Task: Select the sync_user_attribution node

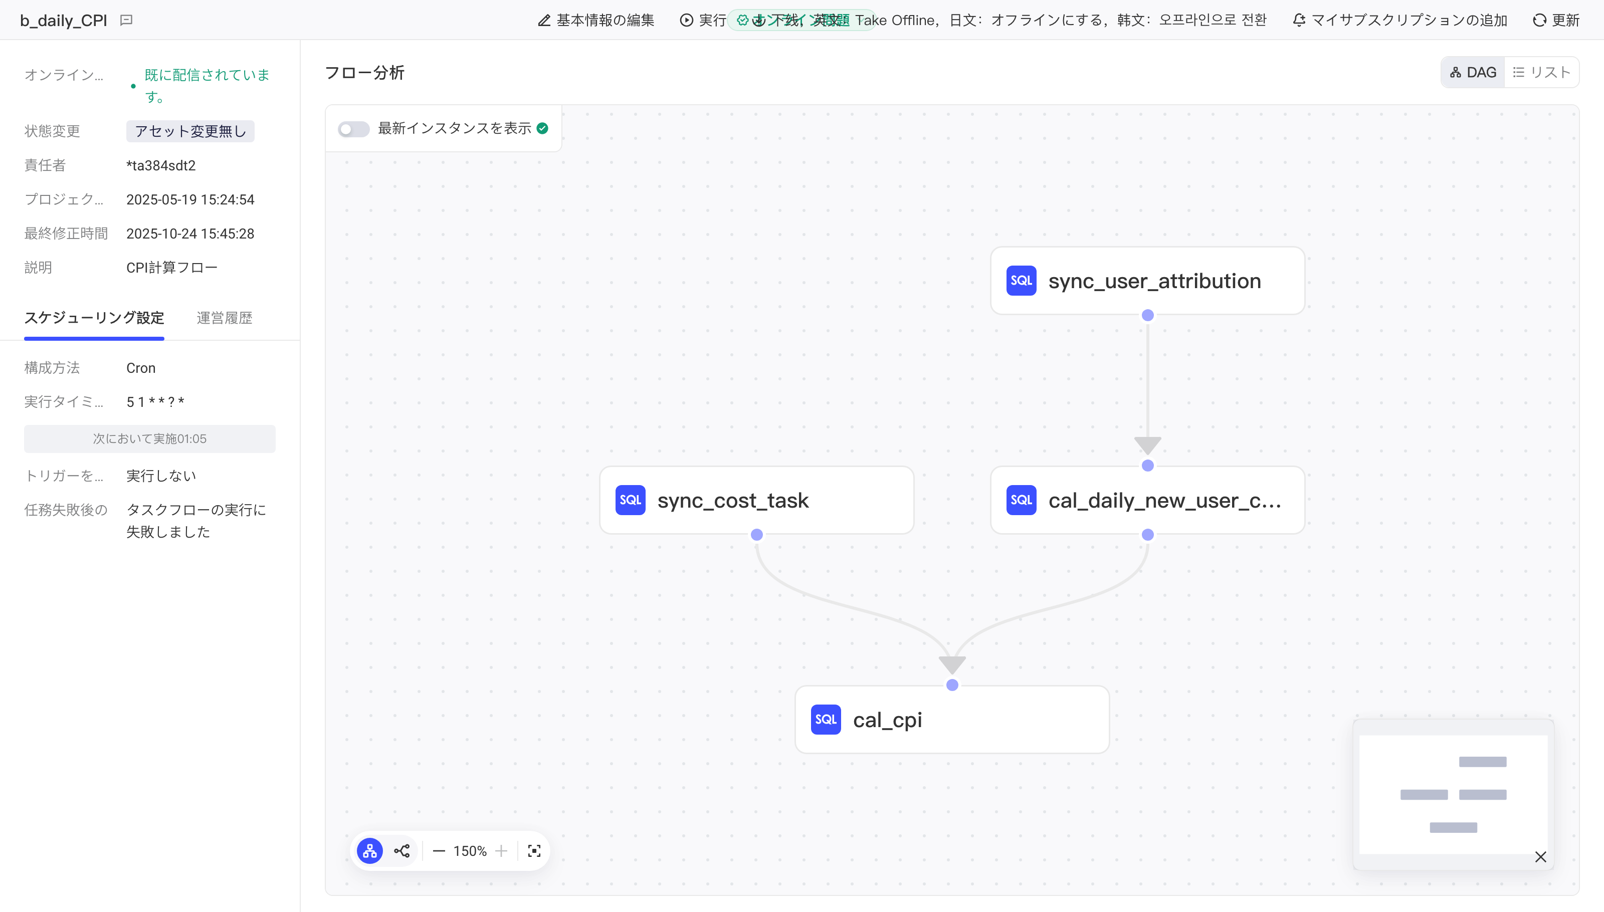Action: click(1147, 281)
